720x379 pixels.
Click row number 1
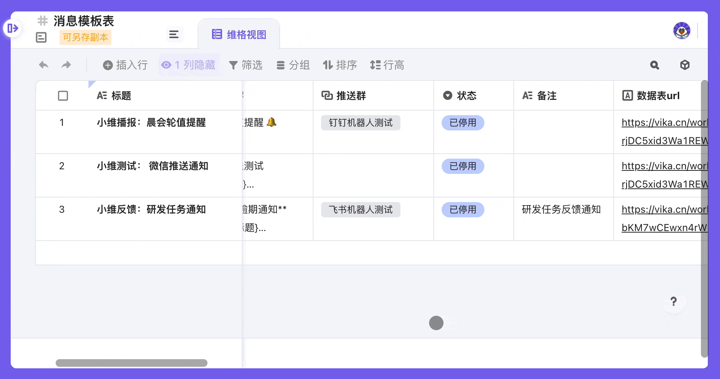click(62, 123)
